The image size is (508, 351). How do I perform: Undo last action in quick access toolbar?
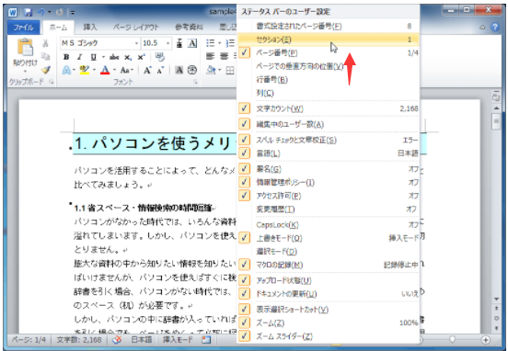pyautogui.click(x=41, y=13)
